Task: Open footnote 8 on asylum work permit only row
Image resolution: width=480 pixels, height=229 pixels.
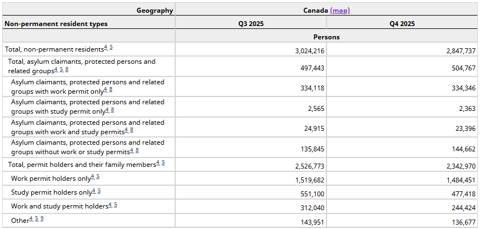Action: pos(111,90)
